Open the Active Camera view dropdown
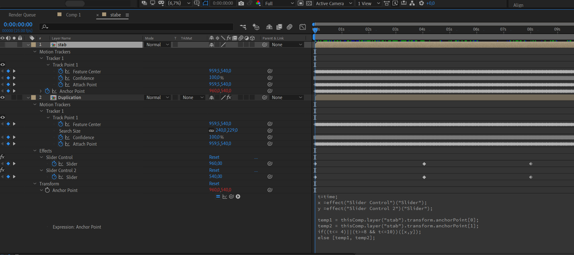The image size is (574, 255). 334,3
